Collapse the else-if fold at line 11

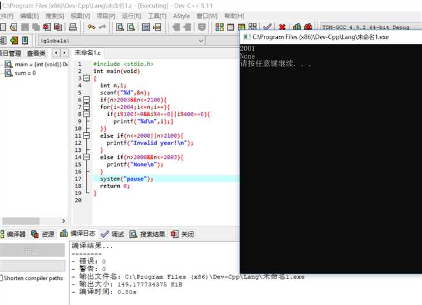click(87, 135)
